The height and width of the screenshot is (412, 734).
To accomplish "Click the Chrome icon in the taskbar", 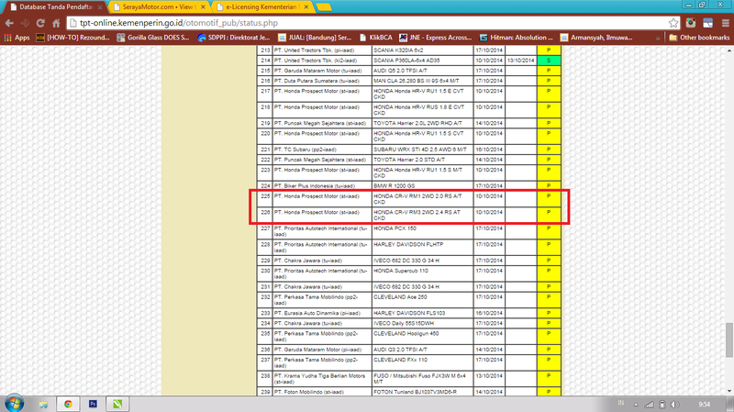I will (x=68, y=404).
